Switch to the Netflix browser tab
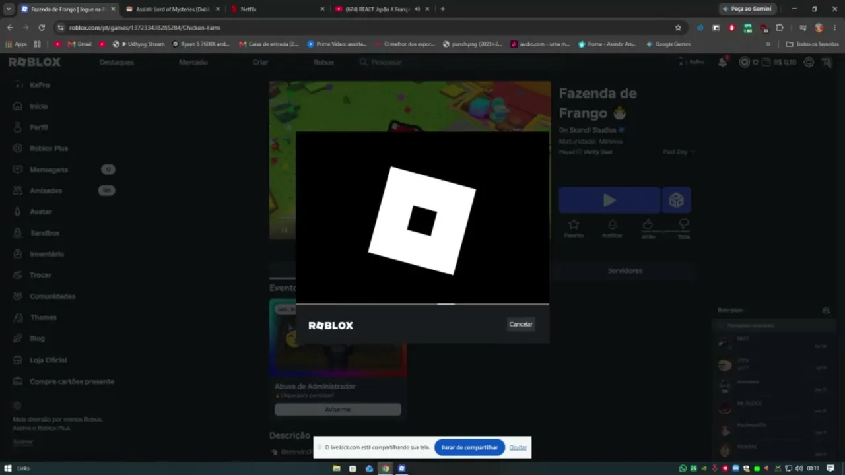Viewport: 845px width, 475px height. (x=277, y=9)
